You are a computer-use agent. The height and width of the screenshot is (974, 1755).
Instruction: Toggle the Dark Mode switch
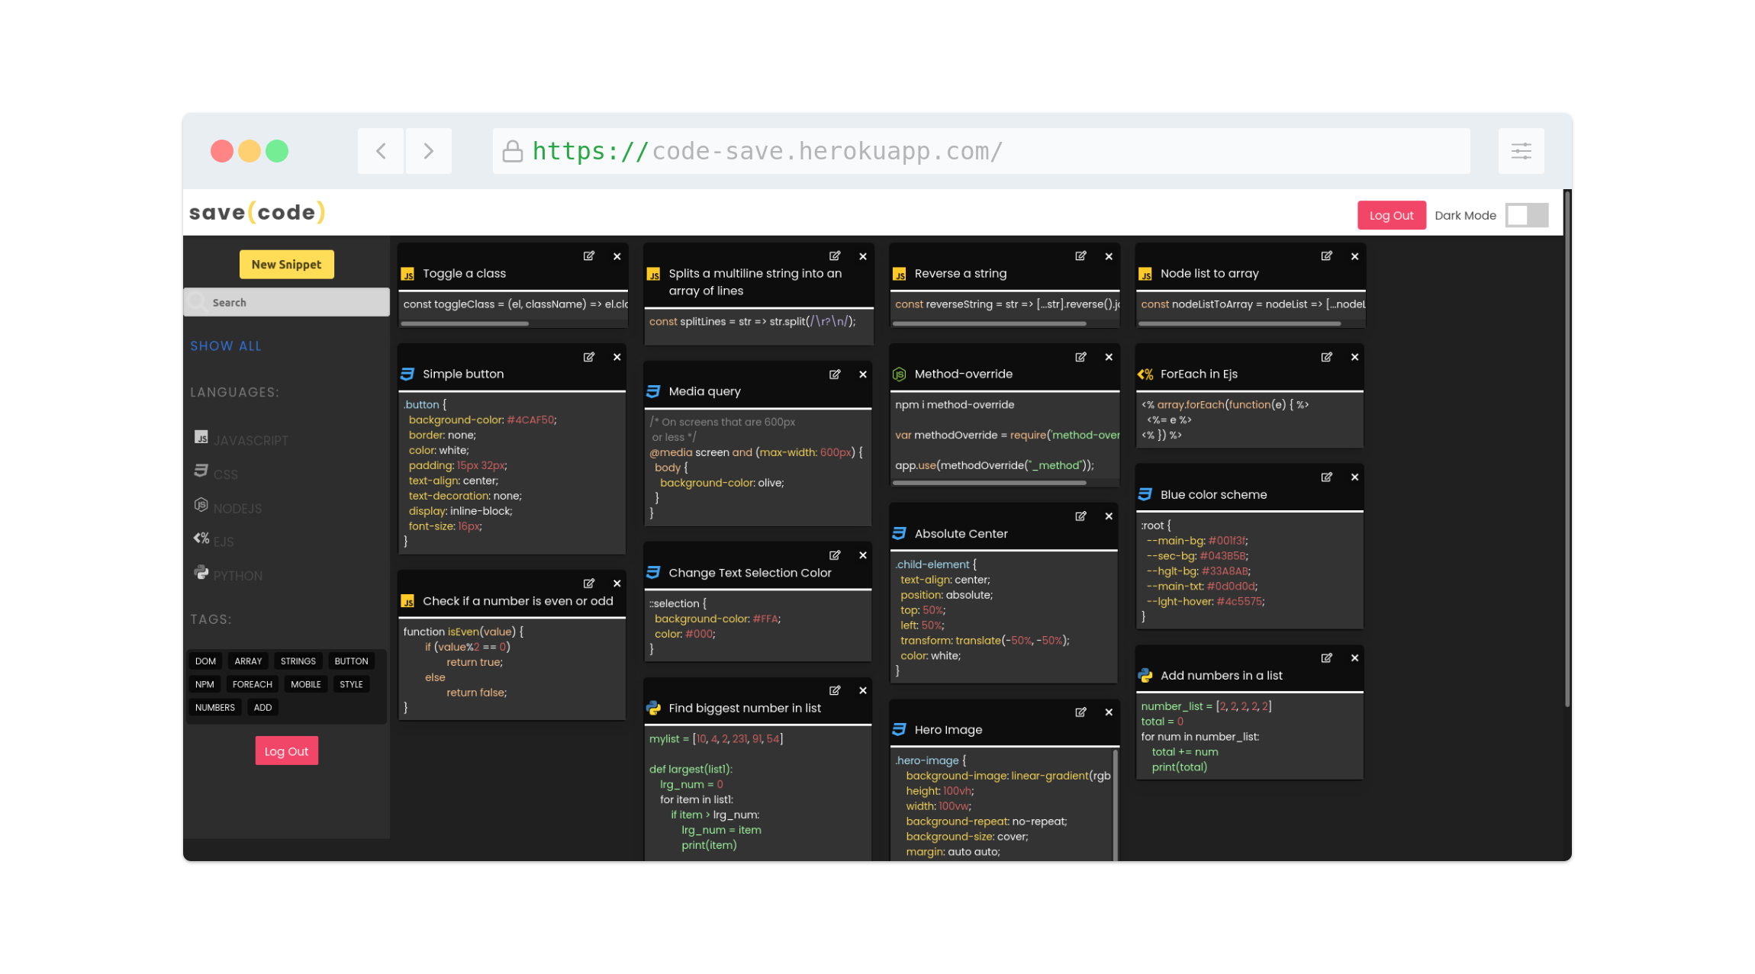coord(1527,215)
